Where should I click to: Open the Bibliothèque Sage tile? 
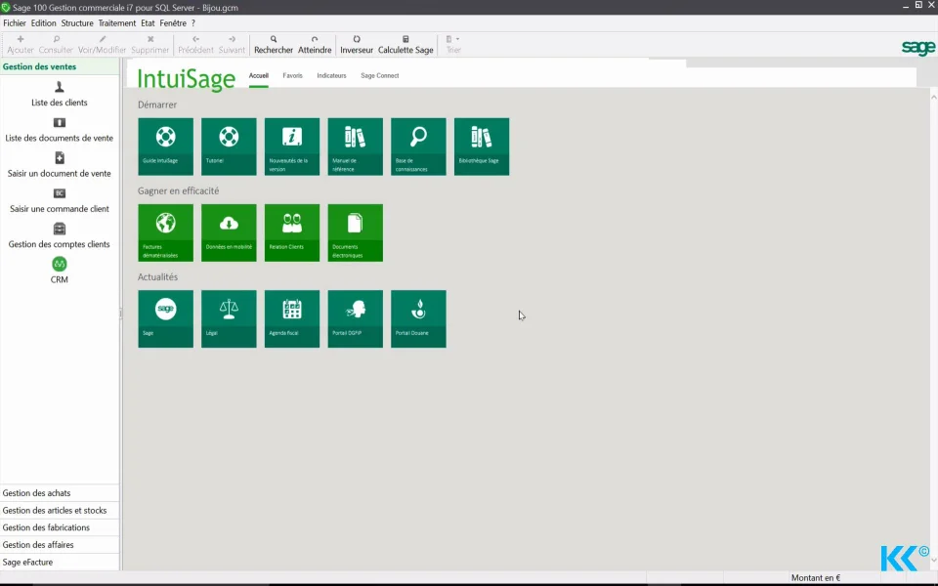[x=482, y=146]
